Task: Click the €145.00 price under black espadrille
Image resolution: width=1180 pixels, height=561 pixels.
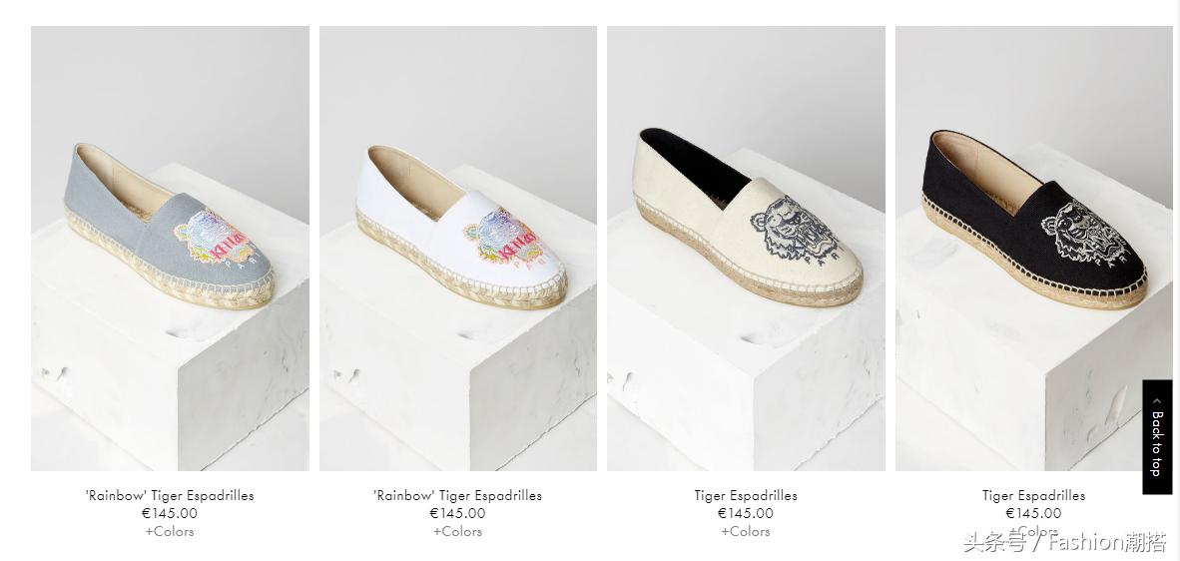Action: 1033,514
